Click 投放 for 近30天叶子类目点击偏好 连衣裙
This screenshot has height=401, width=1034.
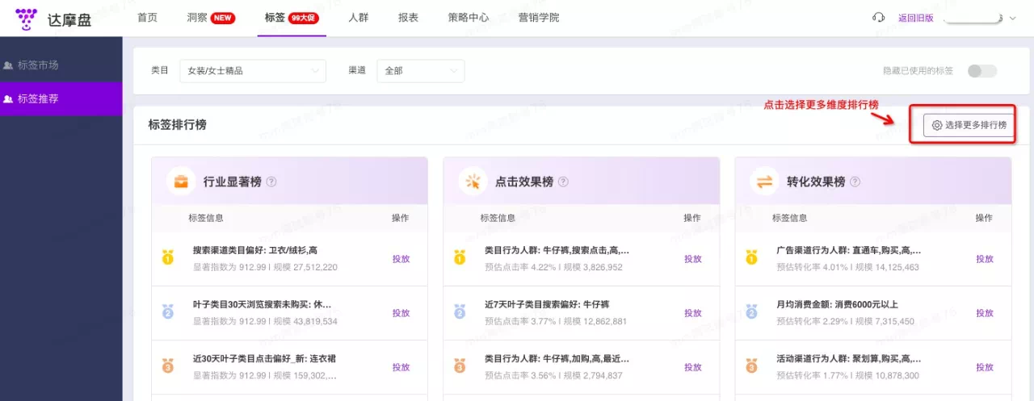(x=401, y=367)
